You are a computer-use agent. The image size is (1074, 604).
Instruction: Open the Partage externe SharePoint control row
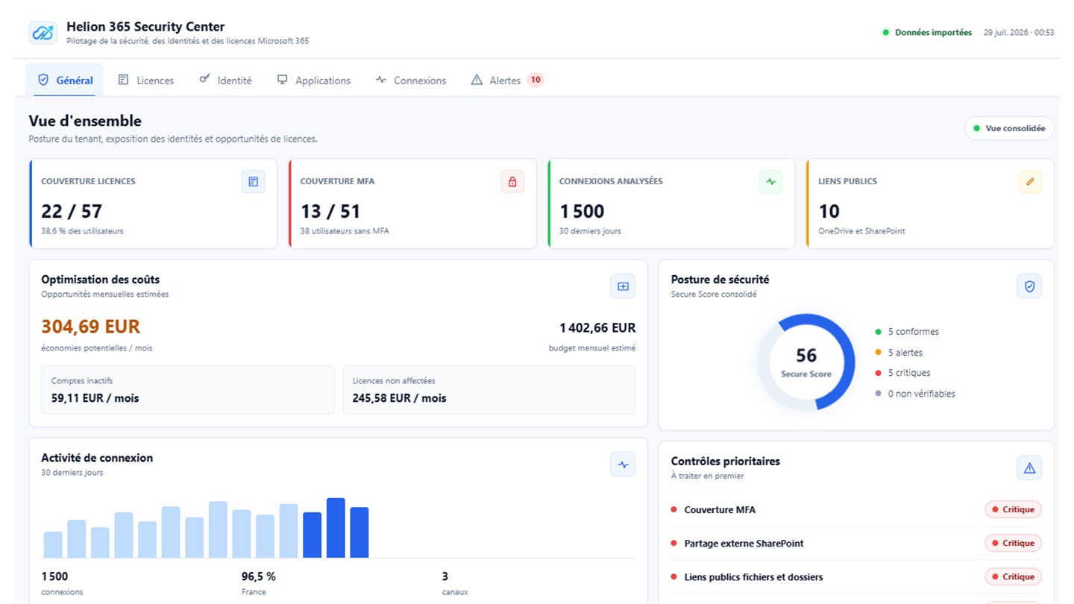coord(856,544)
